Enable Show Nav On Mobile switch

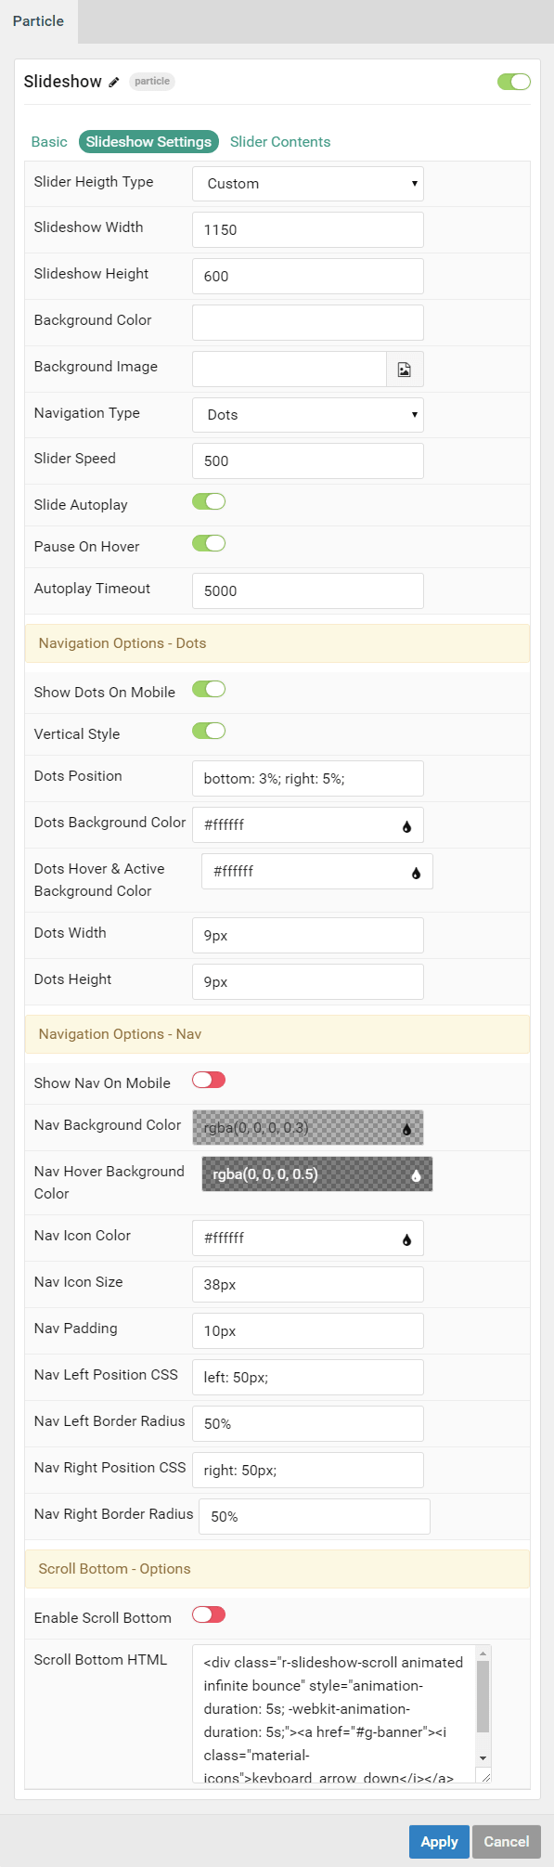coord(209,1081)
